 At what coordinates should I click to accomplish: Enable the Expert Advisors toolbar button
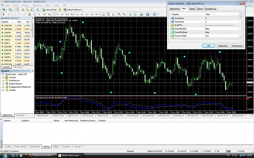pos(72,10)
